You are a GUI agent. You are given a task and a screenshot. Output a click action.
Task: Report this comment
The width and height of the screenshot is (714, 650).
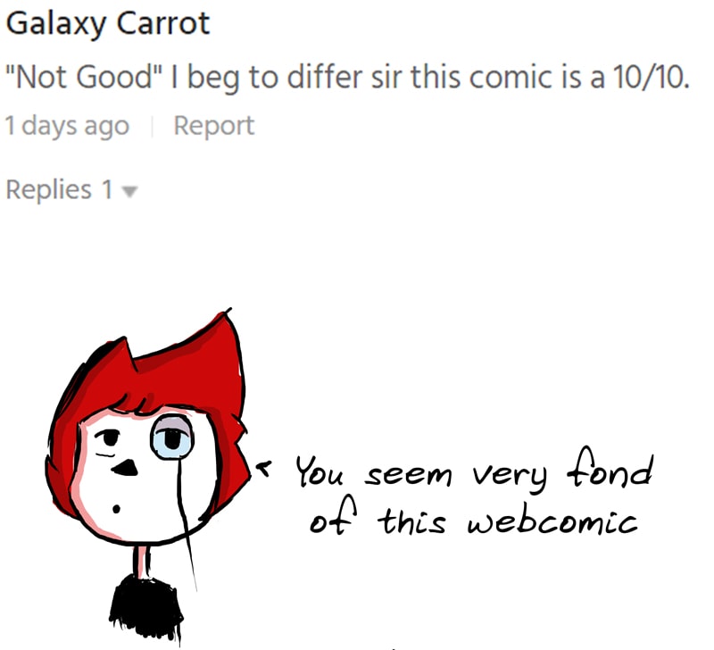click(x=213, y=125)
